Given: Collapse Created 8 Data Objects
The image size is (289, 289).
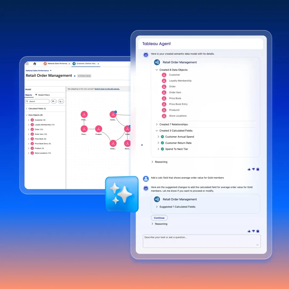Looking at the screenshot, I should pos(157,70).
